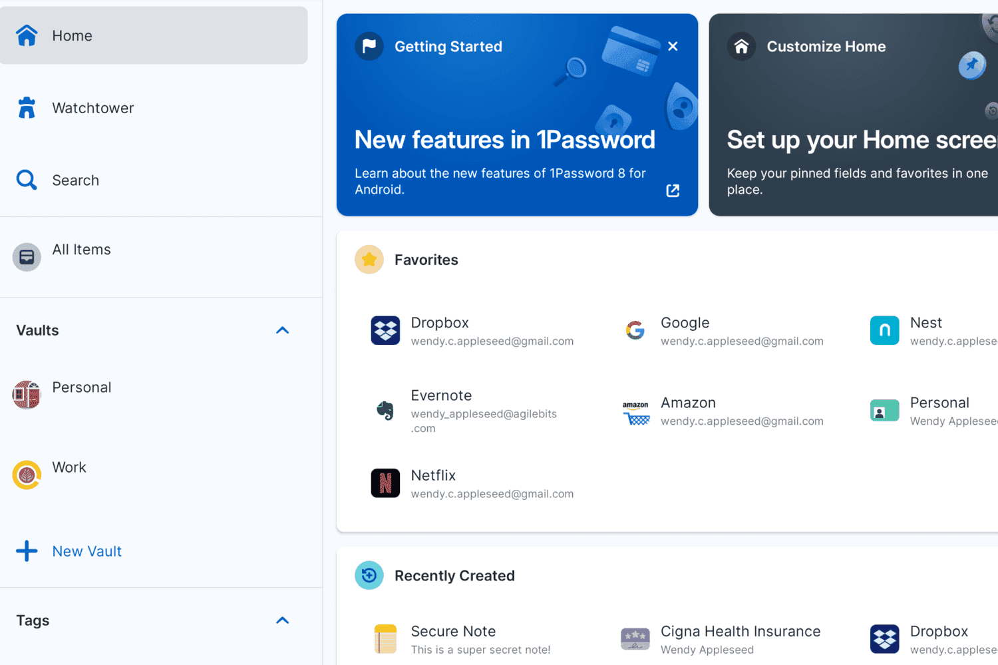Open 'Set up your Home screen' card heading
998x665 pixels.
(x=862, y=140)
